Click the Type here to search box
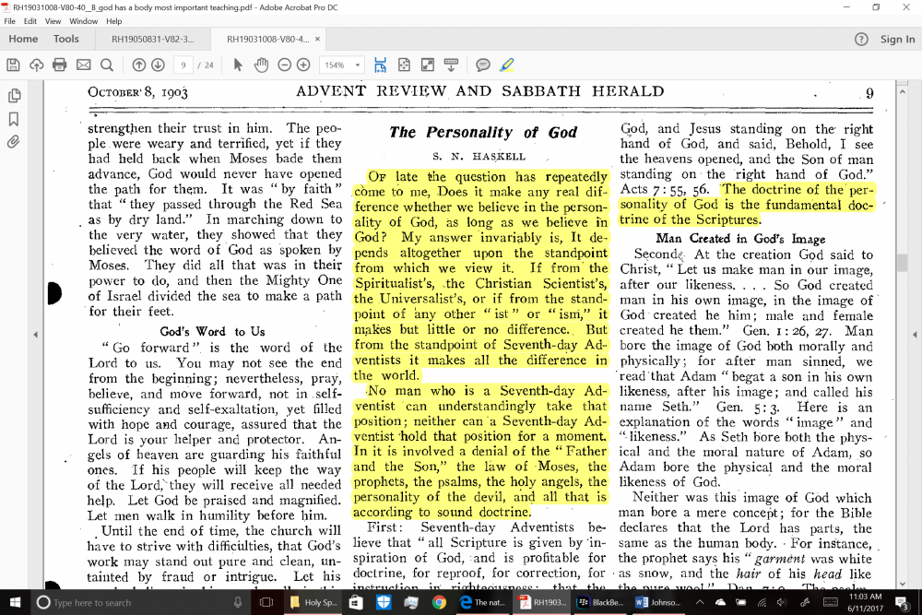 point(140,602)
